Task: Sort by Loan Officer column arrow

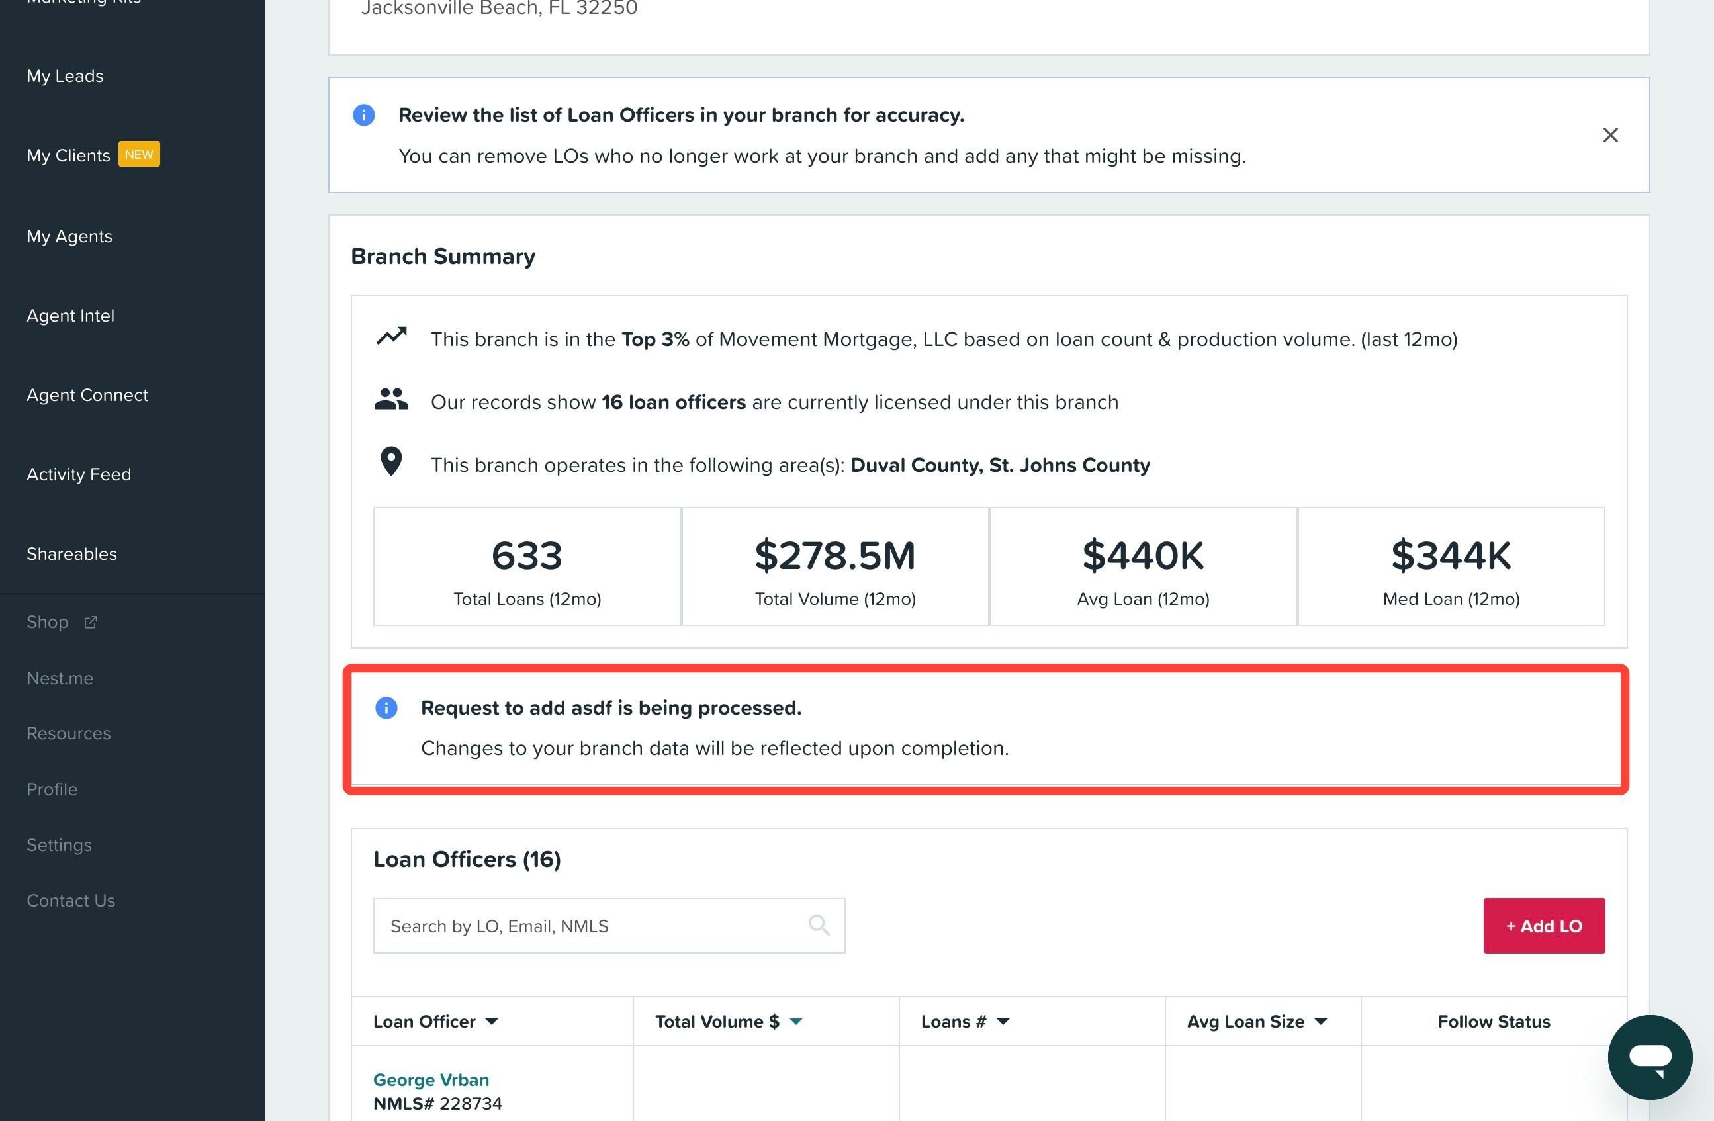Action: pyautogui.click(x=492, y=1022)
